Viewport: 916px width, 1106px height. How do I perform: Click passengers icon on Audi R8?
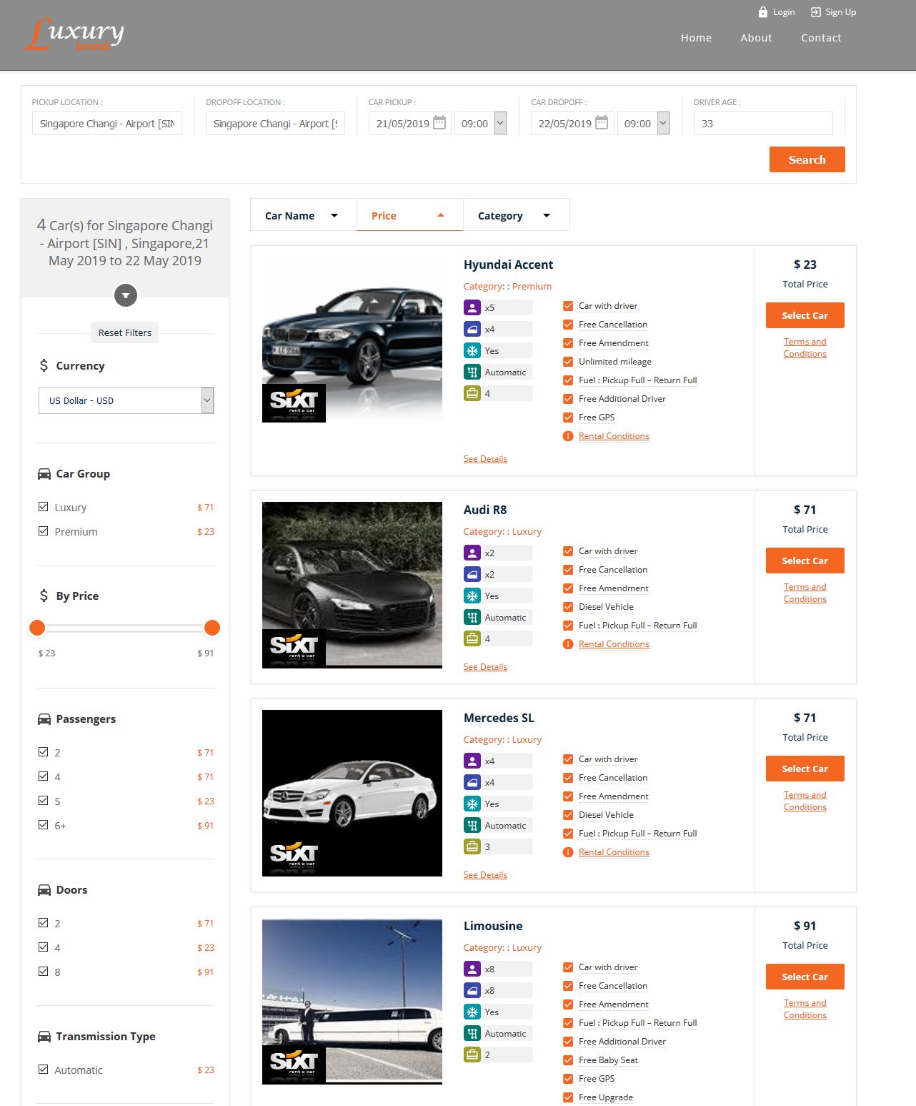[472, 553]
